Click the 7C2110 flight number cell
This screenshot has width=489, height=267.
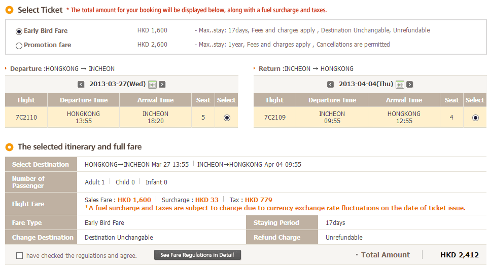point(26,118)
